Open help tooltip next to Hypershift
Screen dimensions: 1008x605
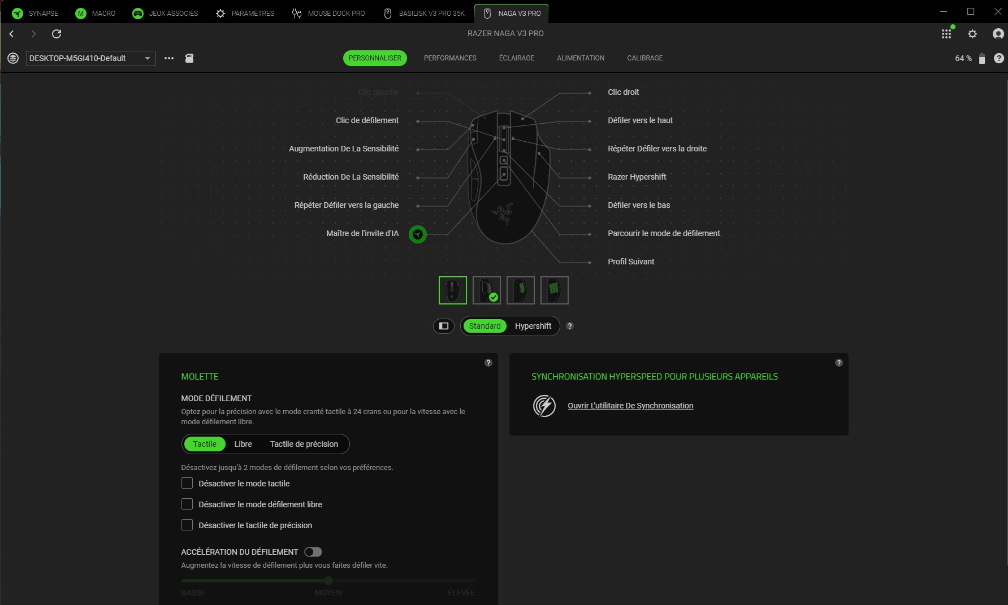tap(570, 326)
